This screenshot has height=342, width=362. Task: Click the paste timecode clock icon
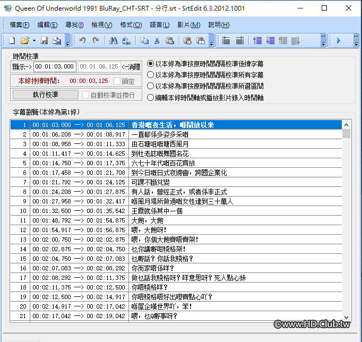click(x=187, y=41)
